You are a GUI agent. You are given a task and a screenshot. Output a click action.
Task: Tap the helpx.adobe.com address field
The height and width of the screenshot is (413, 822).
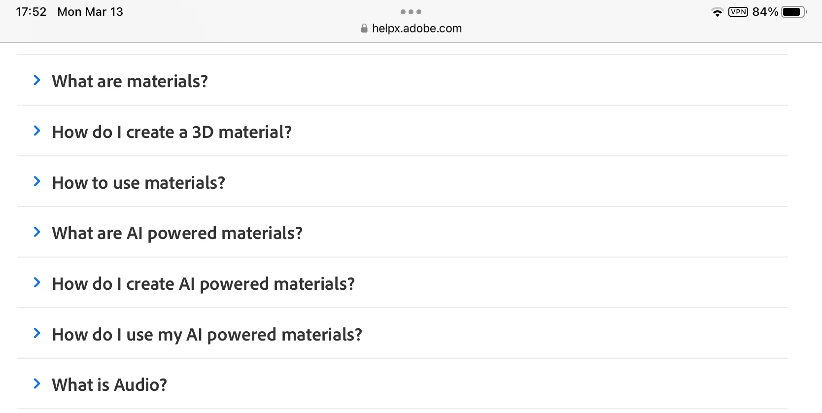pyautogui.click(x=417, y=29)
